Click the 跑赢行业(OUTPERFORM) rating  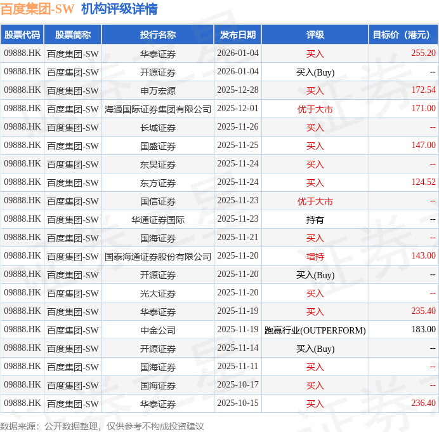click(x=315, y=330)
